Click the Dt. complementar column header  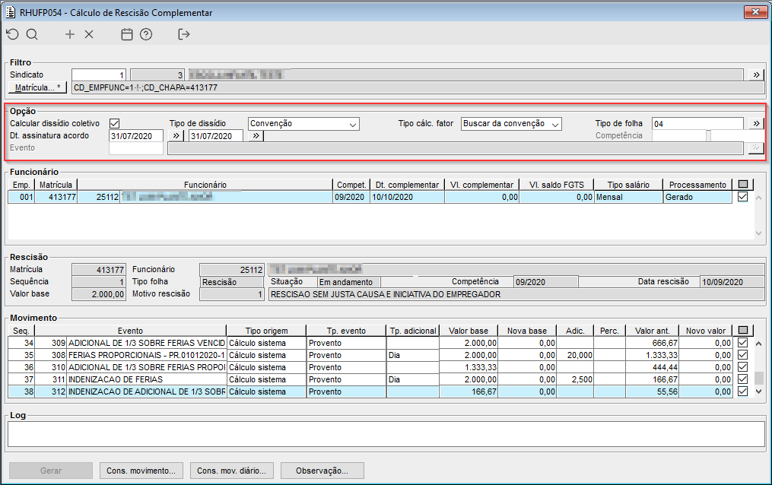click(407, 185)
